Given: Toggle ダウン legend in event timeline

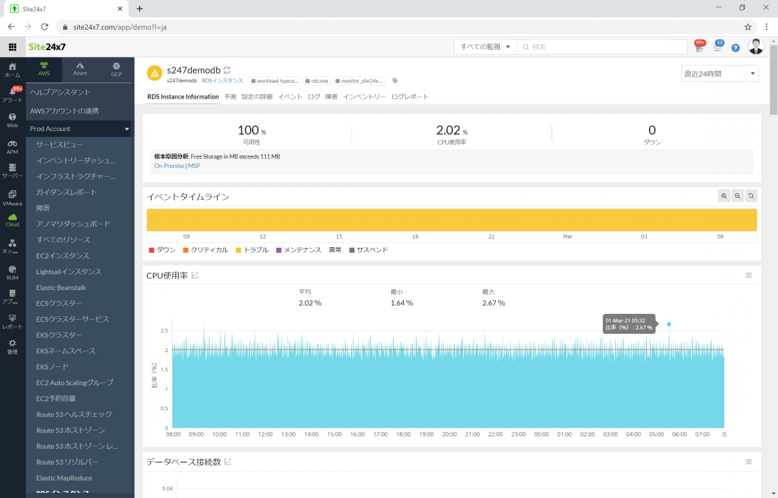Looking at the screenshot, I should click(162, 250).
